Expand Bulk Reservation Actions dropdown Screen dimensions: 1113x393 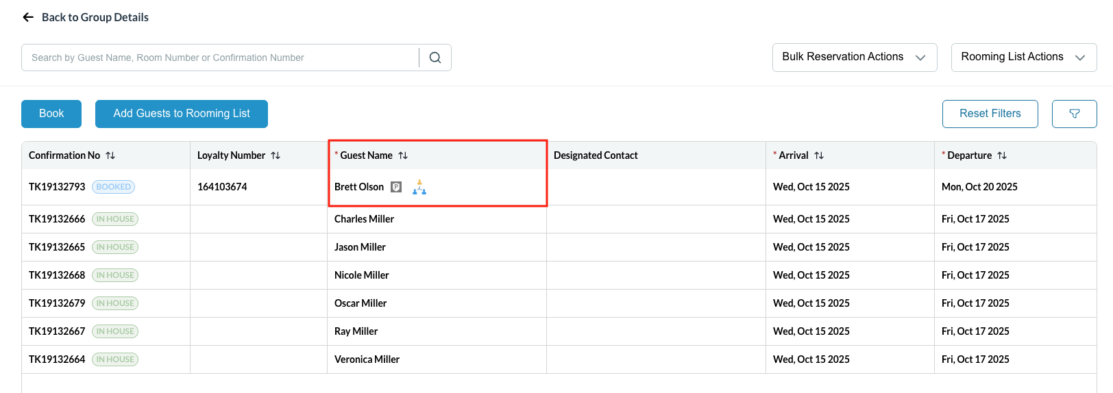[854, 58]
